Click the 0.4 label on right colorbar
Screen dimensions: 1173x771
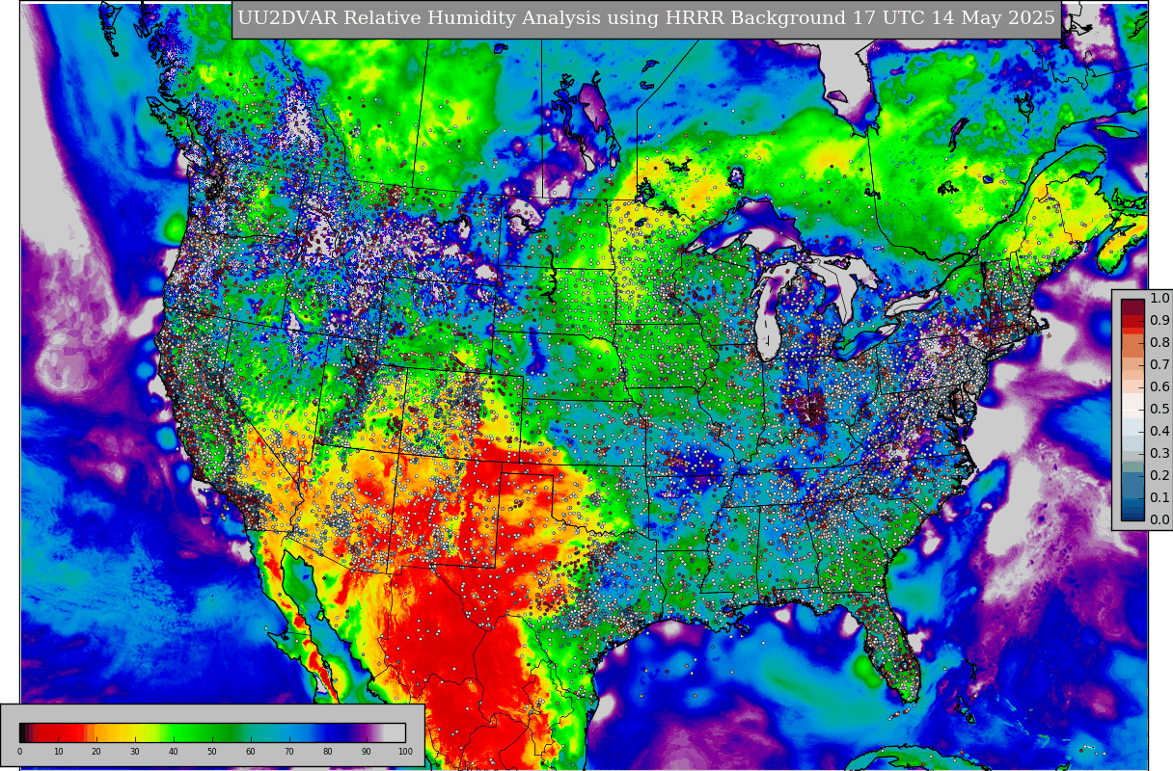tap(1159, 432)
